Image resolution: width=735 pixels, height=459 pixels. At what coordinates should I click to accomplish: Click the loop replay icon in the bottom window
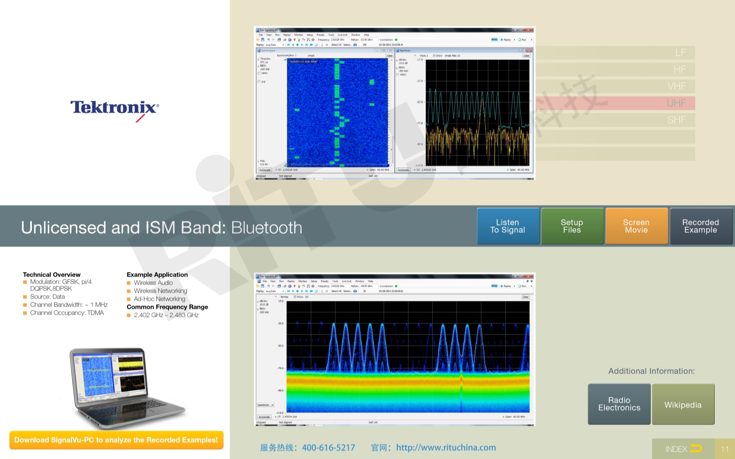pos(316,291)
